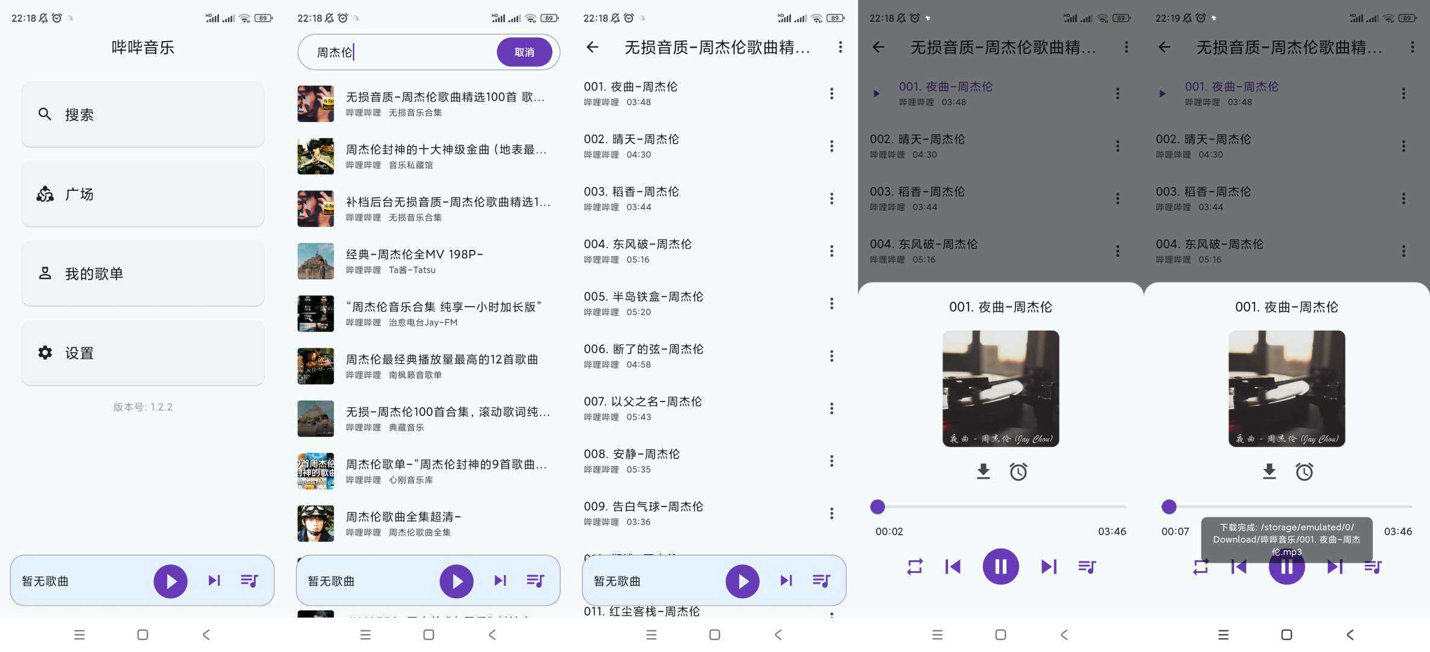Click album cover in player at 00:02

point(1001,389)
